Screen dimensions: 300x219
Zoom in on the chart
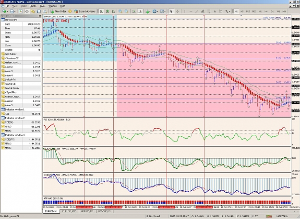click(120, 11)
